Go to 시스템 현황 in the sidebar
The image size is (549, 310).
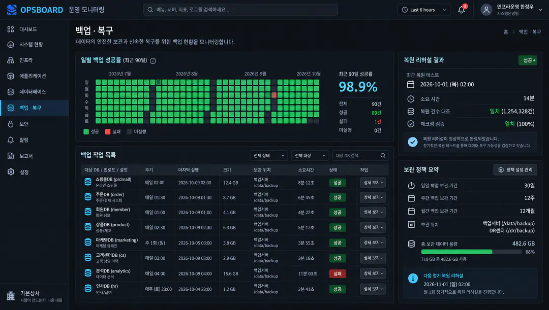(35, 44)
